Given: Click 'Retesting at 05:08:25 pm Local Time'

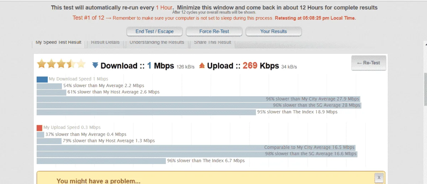Looking at the screenshot, I should 315,18.
